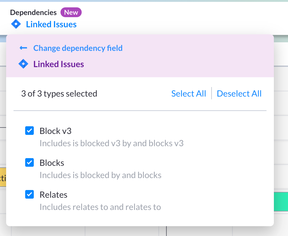Click the Jira icon in the purple header
Screen dimensions: 288x236
(x=23, y=64)
